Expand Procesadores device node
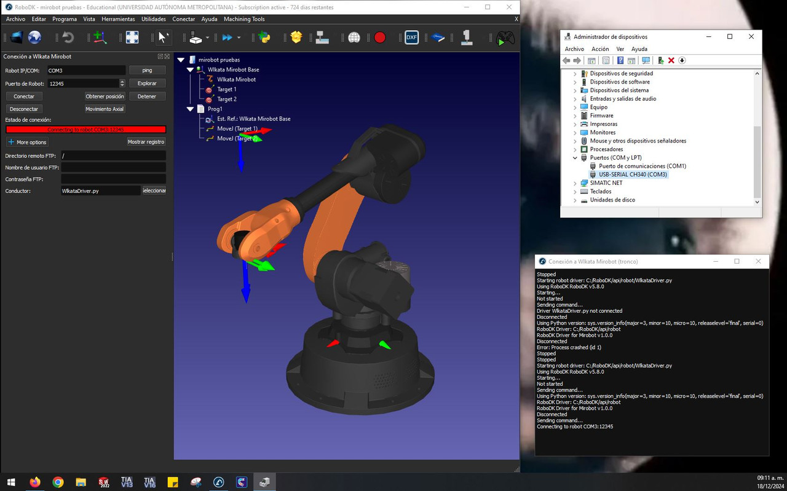The width and height of the screenshot is (787, 491). click(x=575, y=149)
